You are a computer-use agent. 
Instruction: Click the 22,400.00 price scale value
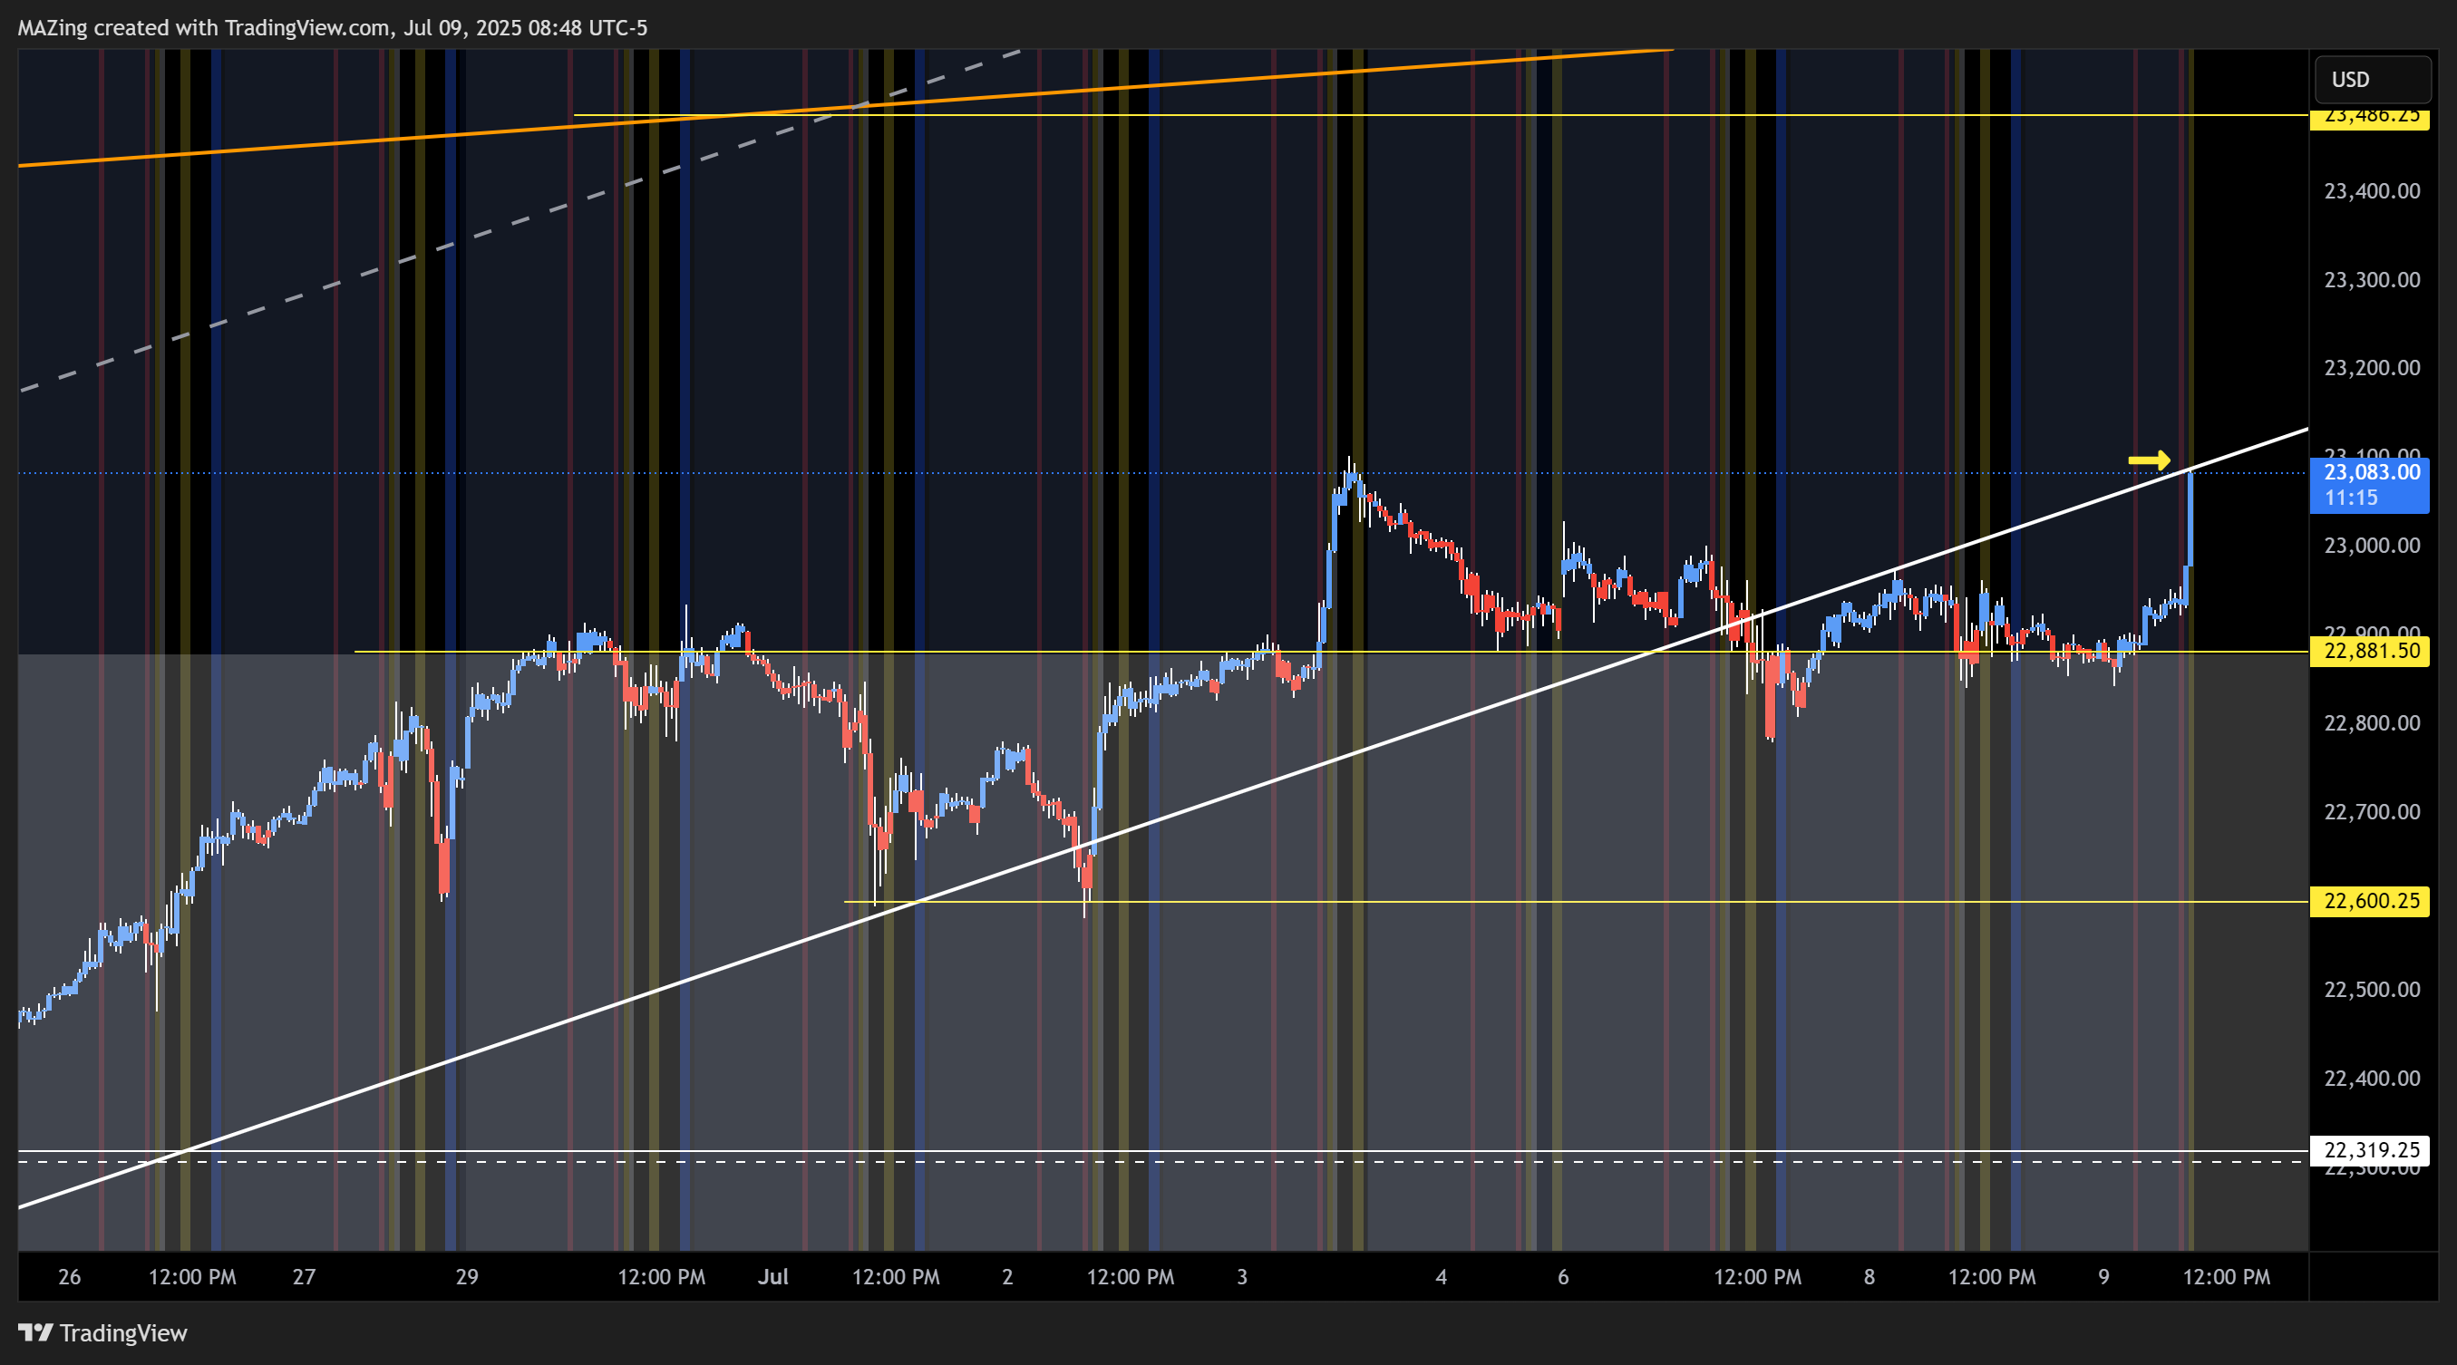pos(2372,1078)
